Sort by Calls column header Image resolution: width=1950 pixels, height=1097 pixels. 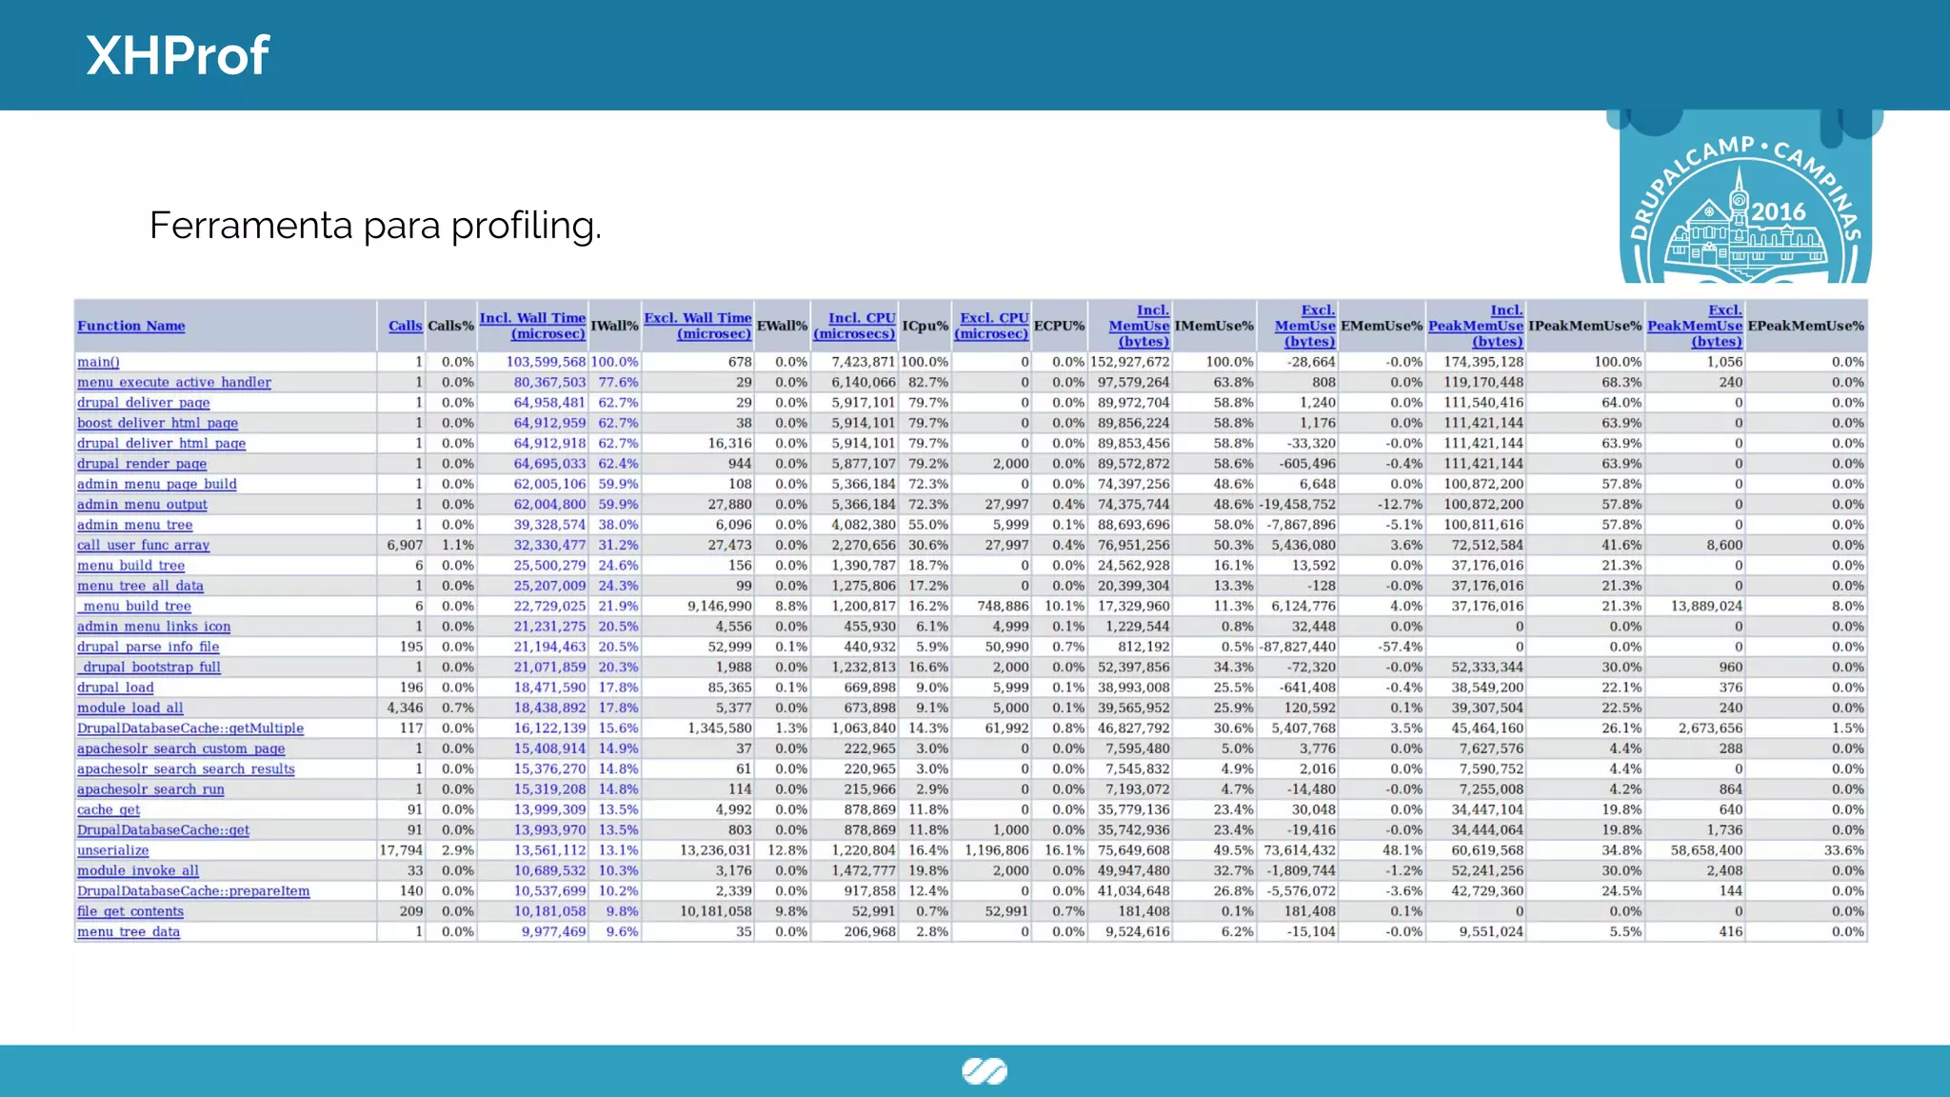point(405,326)
